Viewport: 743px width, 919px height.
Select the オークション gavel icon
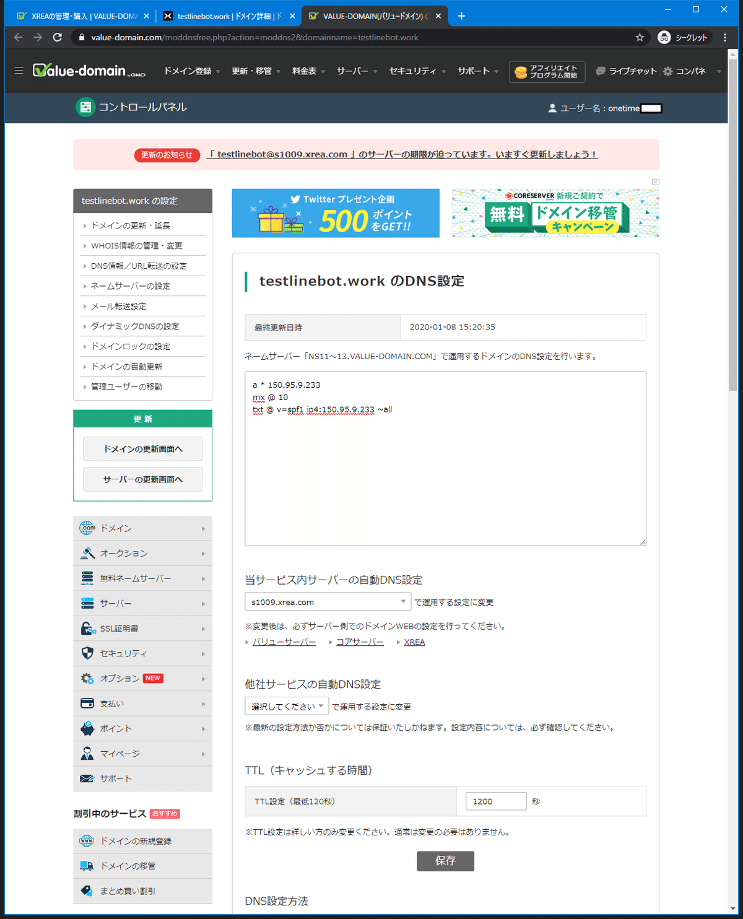[x=87, y=553]
